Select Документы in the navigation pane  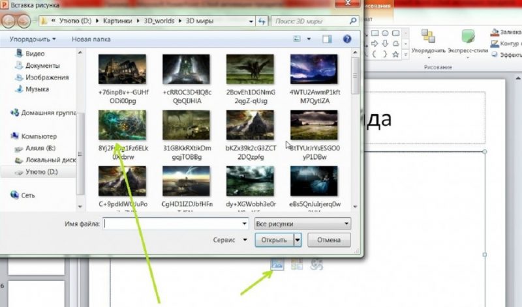[43, 66]
